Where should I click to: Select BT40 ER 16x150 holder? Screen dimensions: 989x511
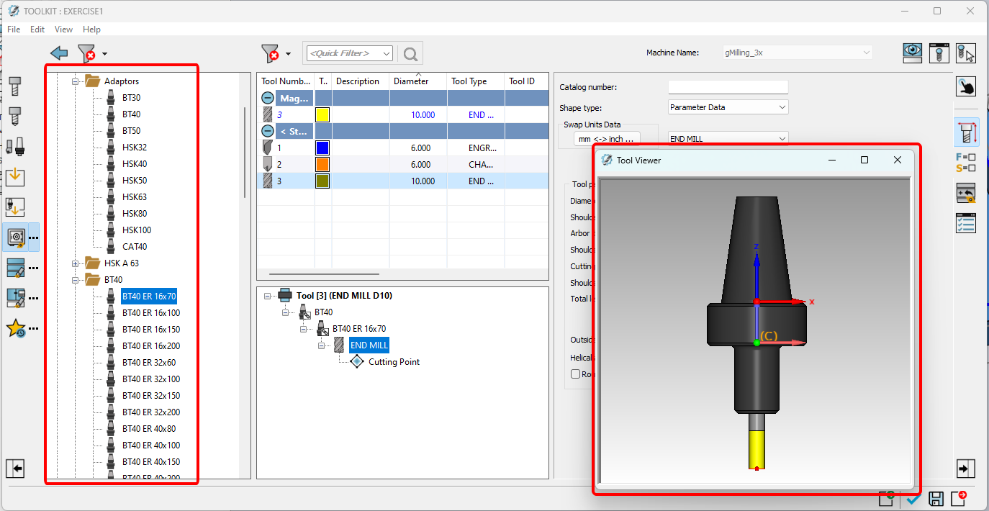coord(151,330)
